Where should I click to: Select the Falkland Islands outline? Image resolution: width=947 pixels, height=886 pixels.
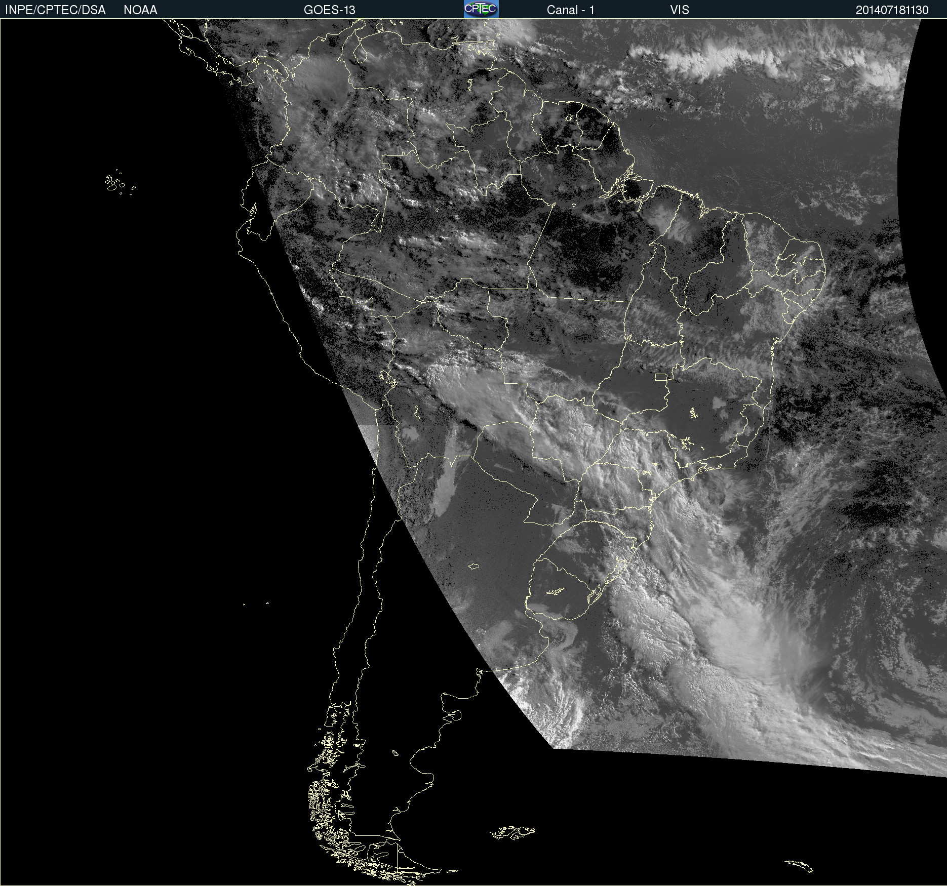(x=512, y=832)
